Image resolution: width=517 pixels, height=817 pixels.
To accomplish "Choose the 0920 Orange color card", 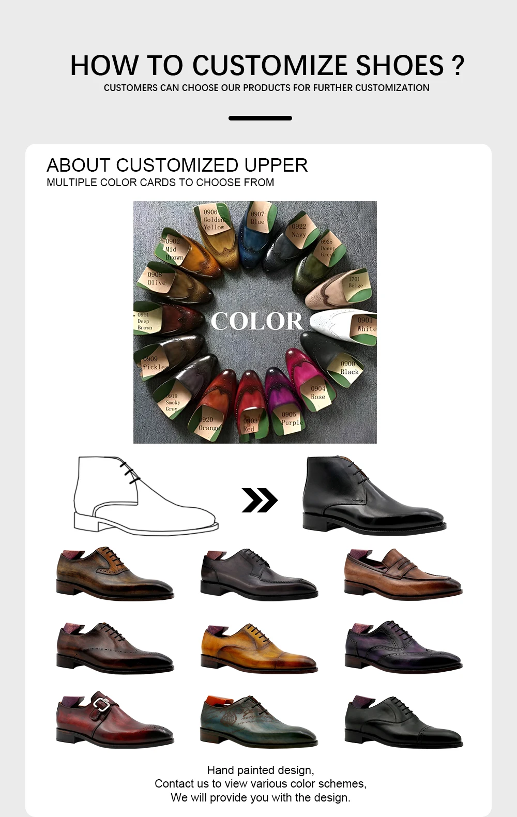I will [x=208, y=423].
